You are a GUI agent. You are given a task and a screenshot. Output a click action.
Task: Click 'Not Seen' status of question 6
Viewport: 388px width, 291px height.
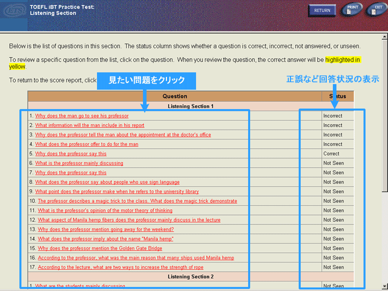tap(333, 163)
